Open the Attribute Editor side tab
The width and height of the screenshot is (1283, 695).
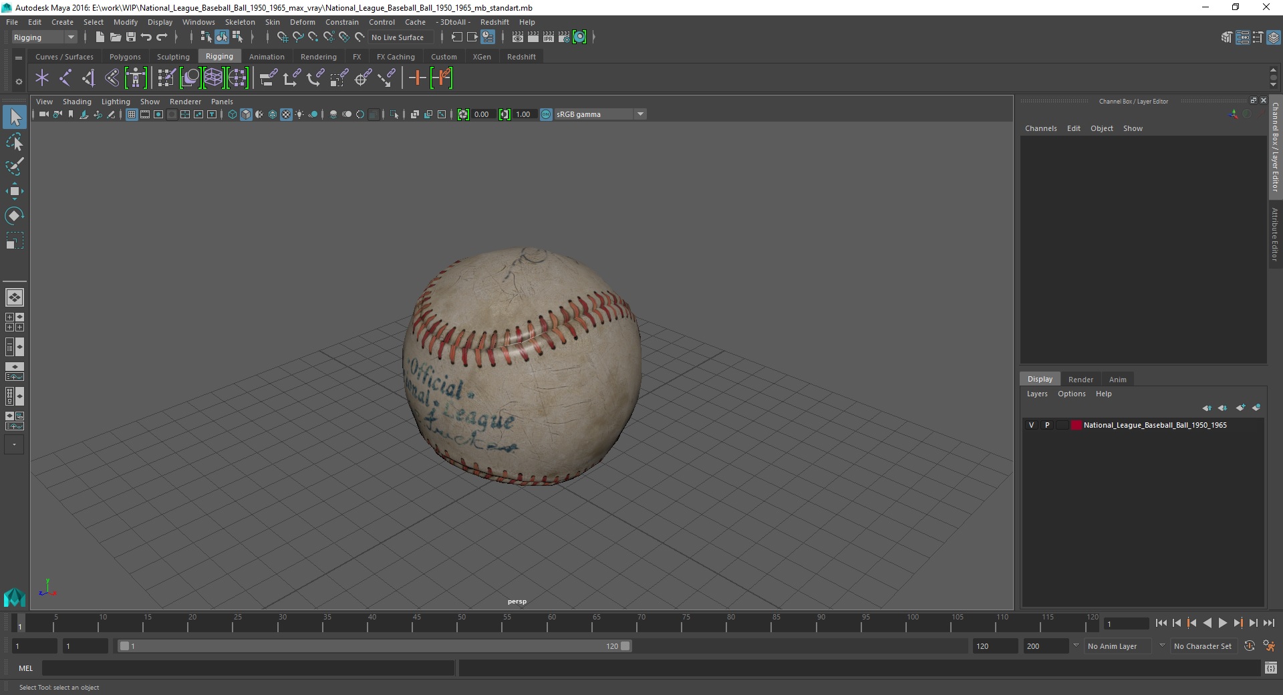(1275, 234)
